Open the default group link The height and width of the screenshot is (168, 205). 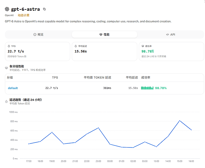(13, 88)
